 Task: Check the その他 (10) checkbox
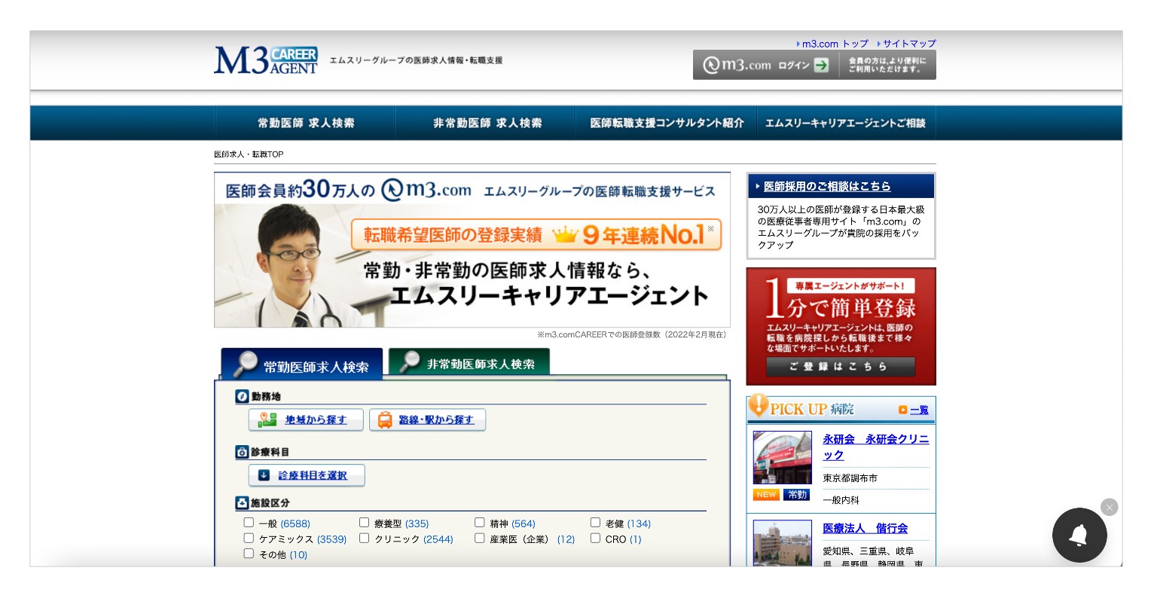pyautogui.click(x=249, y=554)
